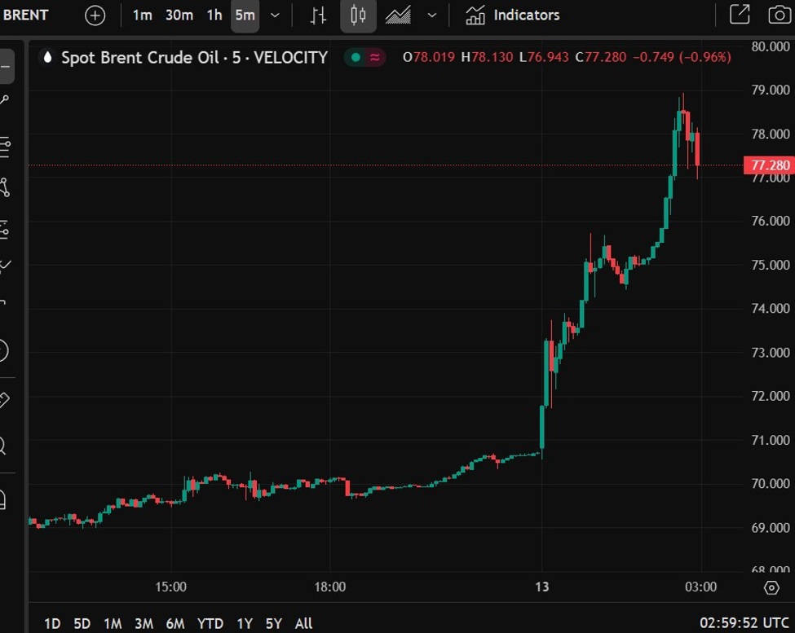Expand the timeframe interval dropdown
Image resolution: width=795 pixels, height=633 pixels.
(276, 15)
